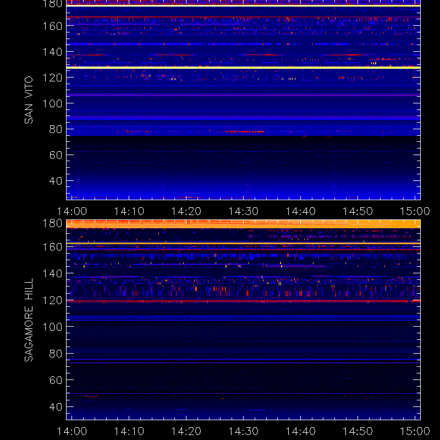Pick the 100 frequency label on Sagamore Hill plot

click(x=52, y=327)
